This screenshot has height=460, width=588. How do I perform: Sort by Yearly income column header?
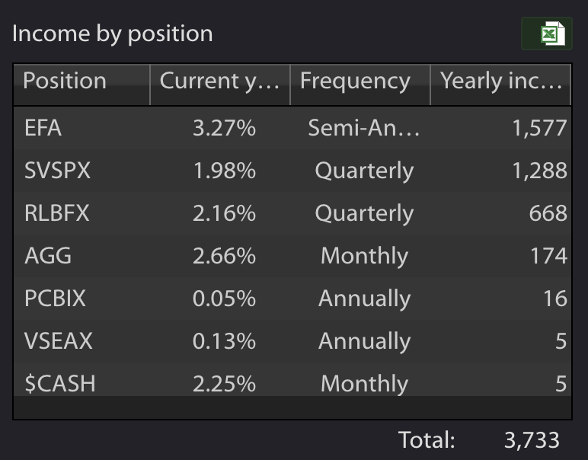500,85
